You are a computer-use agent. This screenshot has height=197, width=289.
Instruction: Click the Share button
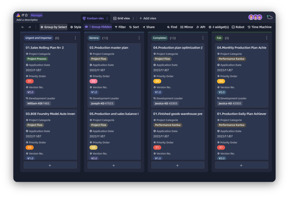pos(149,27)
